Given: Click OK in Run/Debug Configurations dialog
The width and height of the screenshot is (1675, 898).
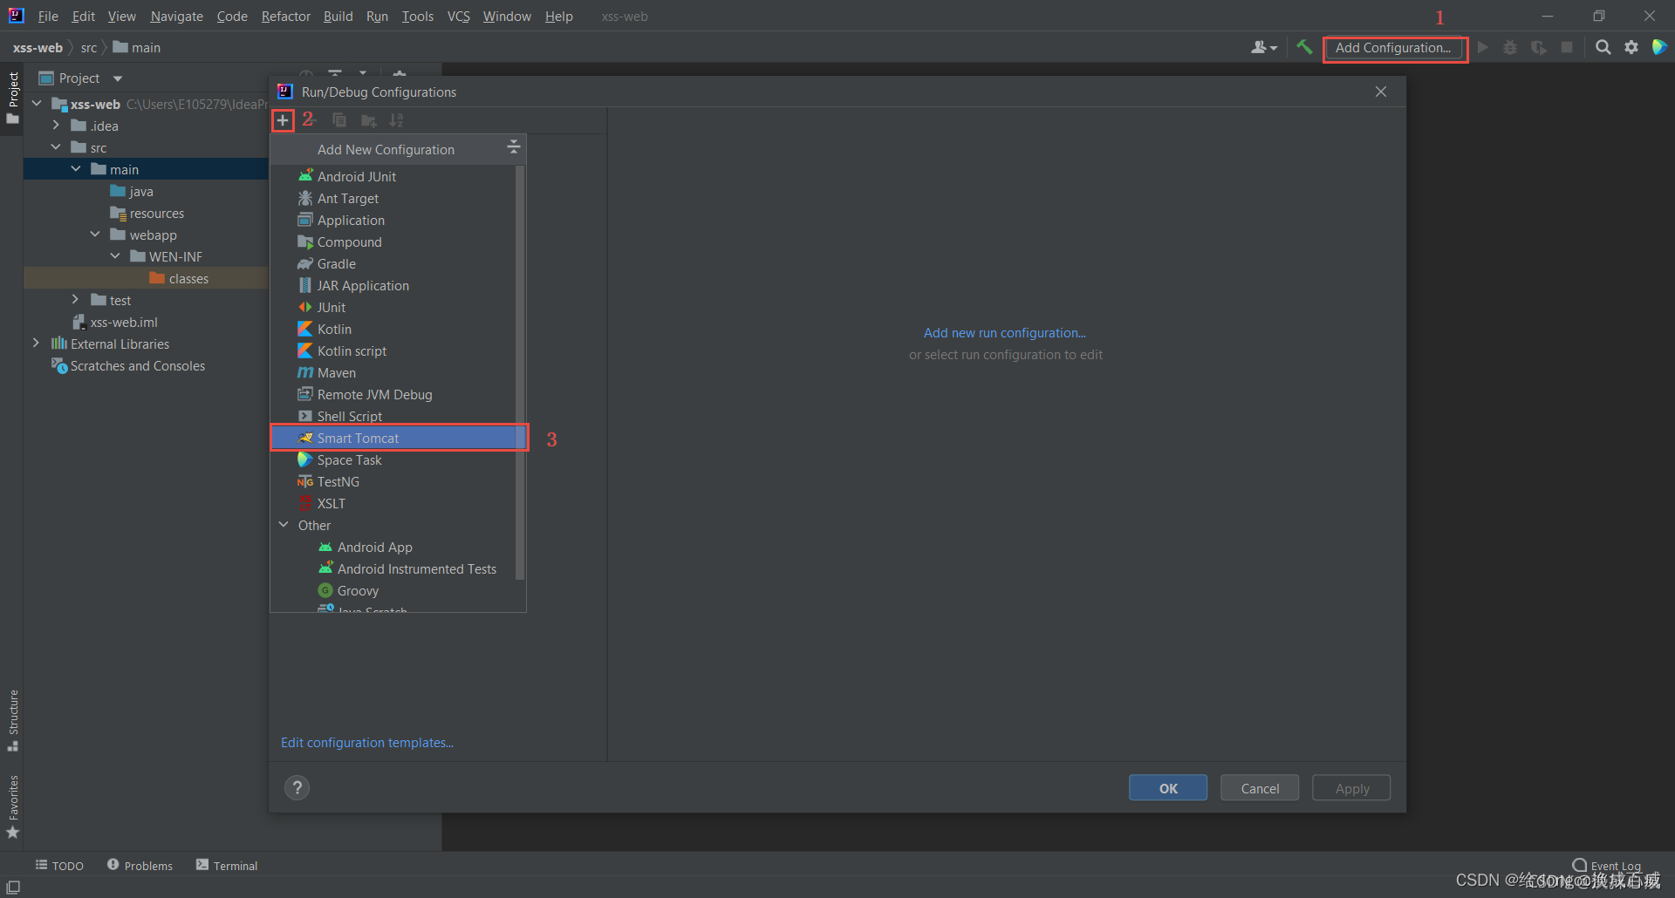Looking at the screenshot, I should [1168, 788].
